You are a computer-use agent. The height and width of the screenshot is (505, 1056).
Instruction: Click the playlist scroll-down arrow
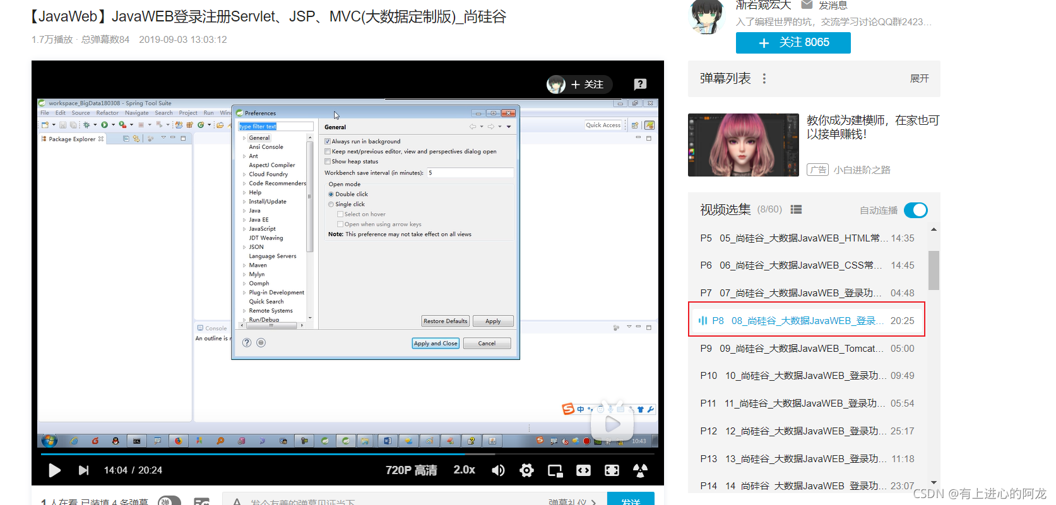point(934,483)
